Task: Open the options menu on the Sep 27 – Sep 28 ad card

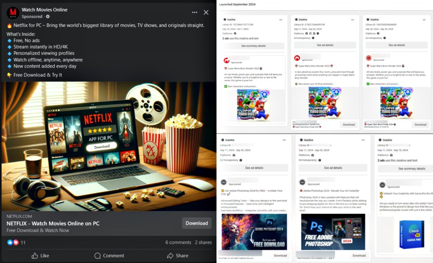Action: pyautogui.click(x=352, y=19)
